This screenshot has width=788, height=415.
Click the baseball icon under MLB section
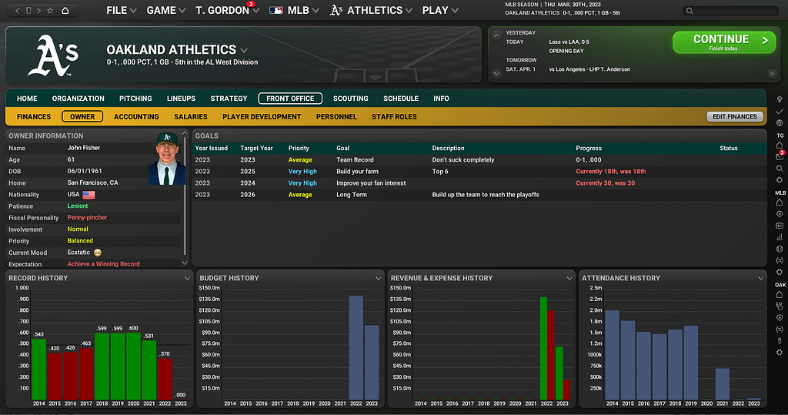tap(780, 249)
